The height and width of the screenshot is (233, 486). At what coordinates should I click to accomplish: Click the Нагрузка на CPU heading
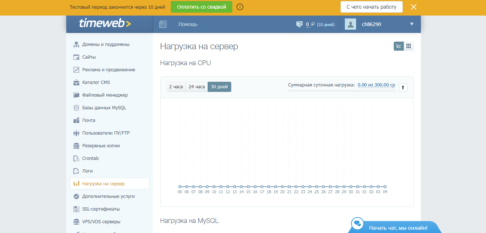click(185, 63)
